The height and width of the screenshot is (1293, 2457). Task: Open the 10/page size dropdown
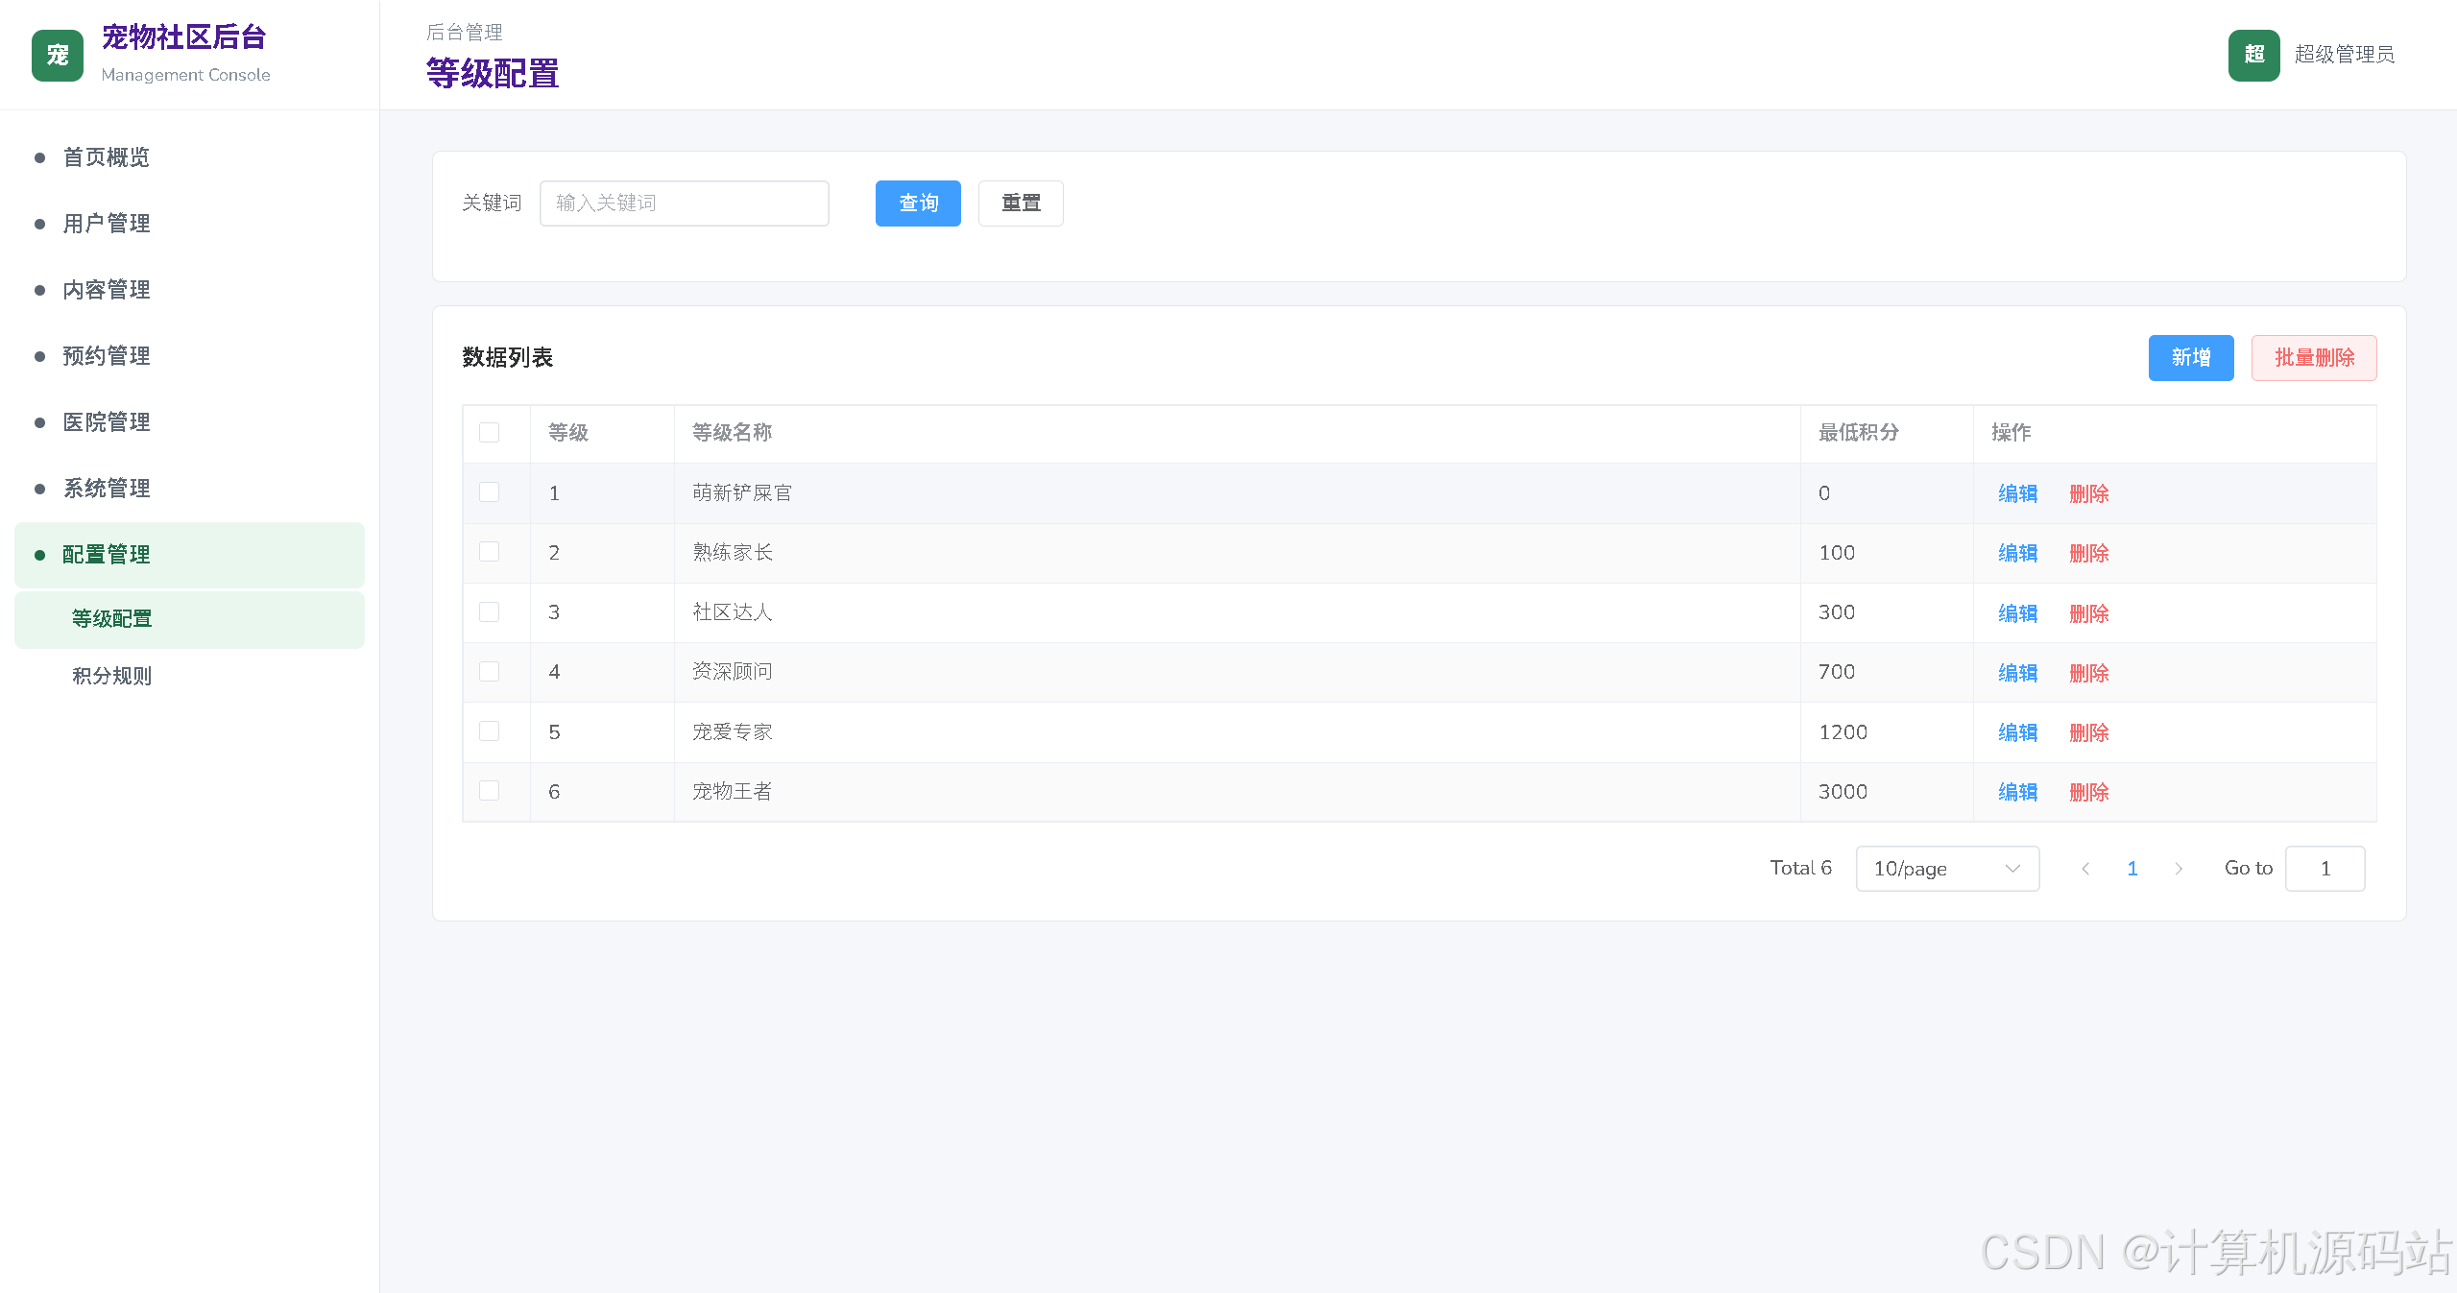point(1947,869)
